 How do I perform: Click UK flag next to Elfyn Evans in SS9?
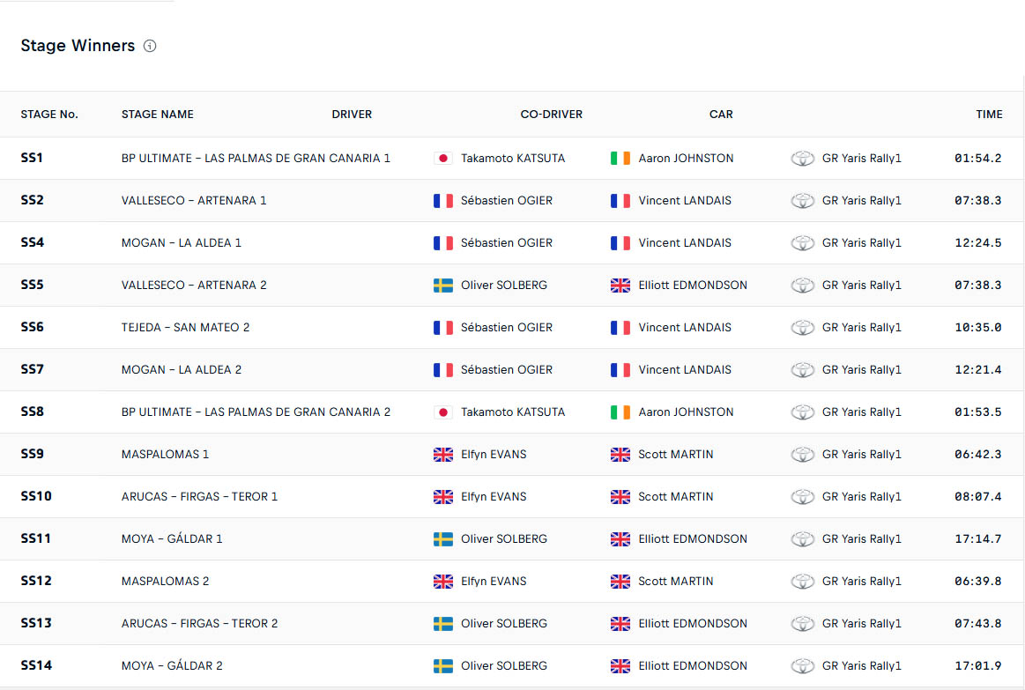tap(443, 455)
